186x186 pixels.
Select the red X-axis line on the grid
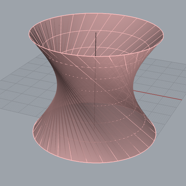pos(158,95)
